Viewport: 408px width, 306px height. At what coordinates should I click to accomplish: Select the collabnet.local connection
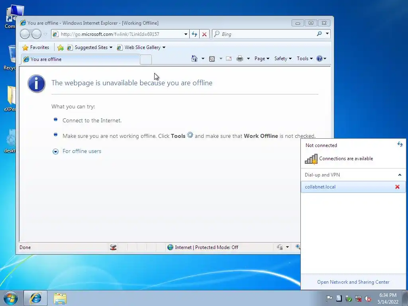pyautogui.click(x=353, y=187)
